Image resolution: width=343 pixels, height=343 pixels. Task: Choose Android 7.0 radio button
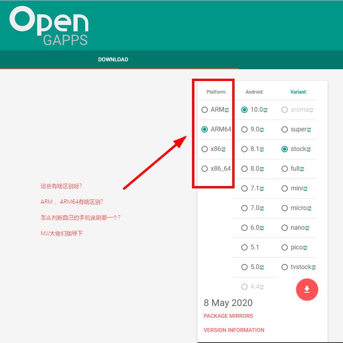pos(244,208)
